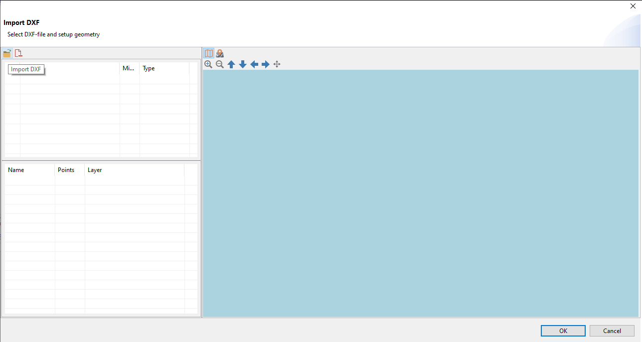Close the Import DXF dialog window
This screenshot has width=642, height=342.
[633, 6]
